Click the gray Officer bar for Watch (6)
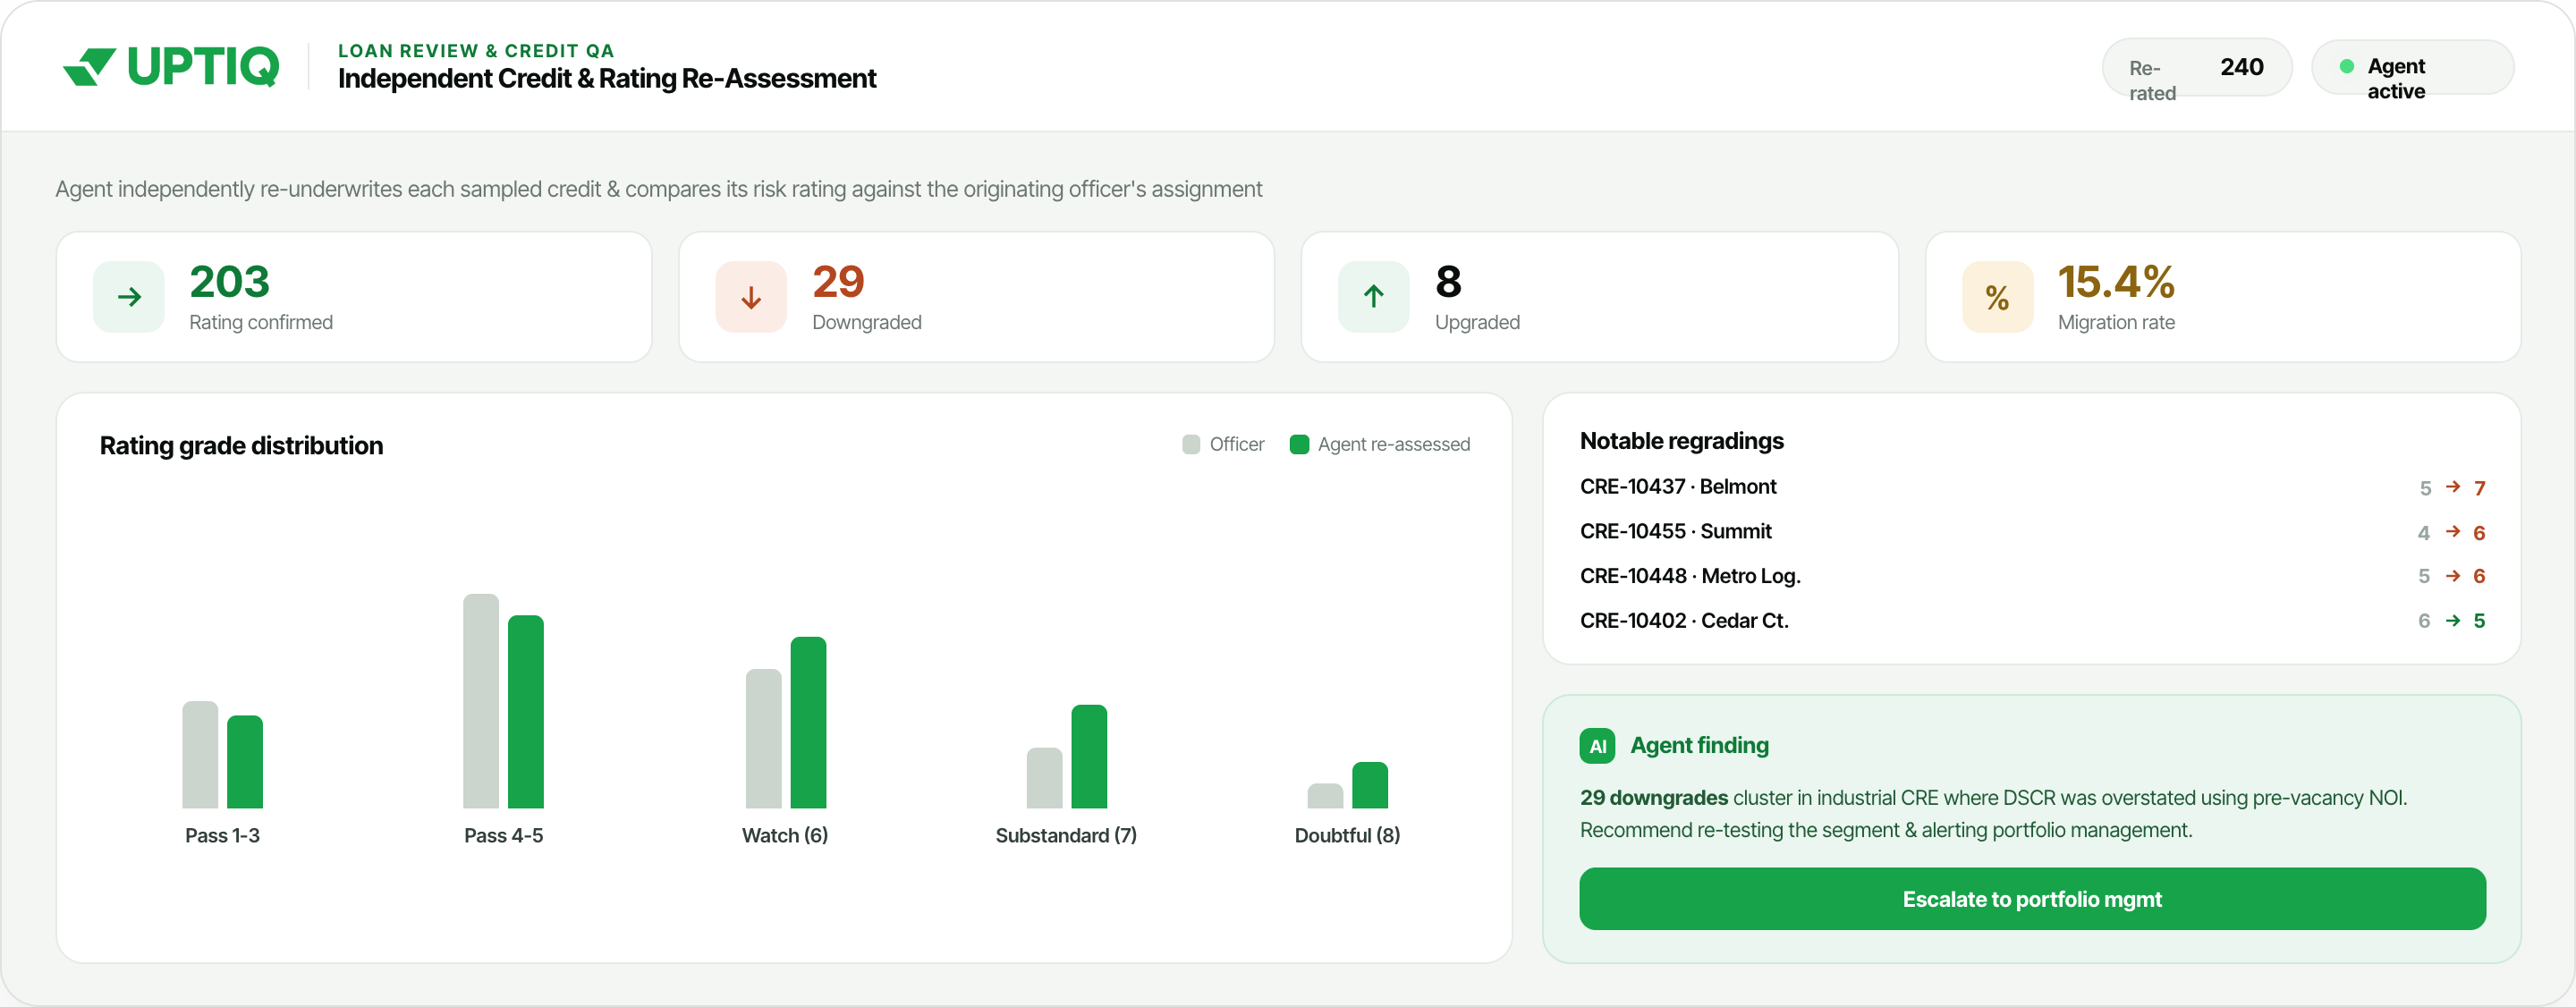Image resolution: width=2576 pixels, height=1007 pixels. point(763,739)
